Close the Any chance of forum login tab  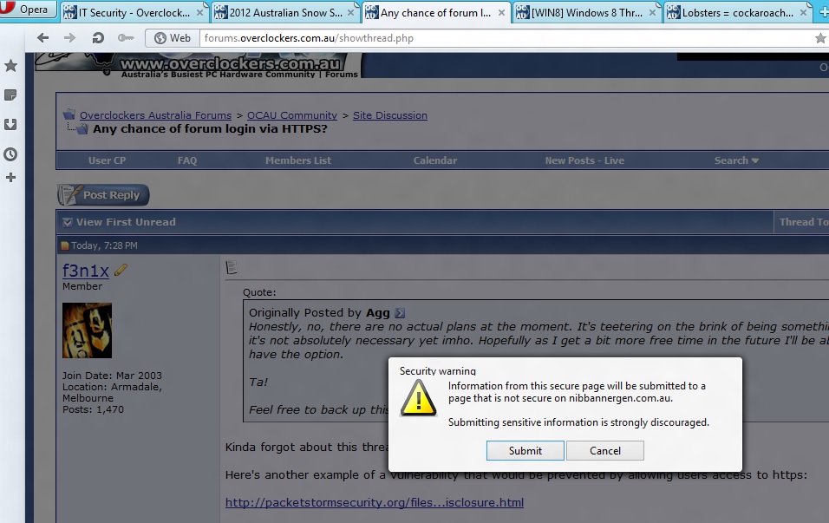[x=502, y=13]
